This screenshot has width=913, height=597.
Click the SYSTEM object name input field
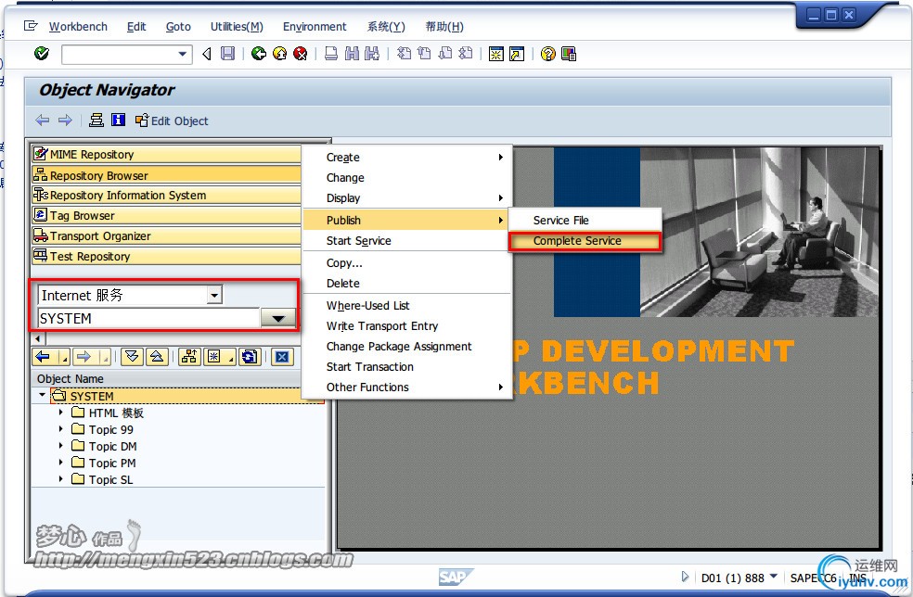point(148,318)
